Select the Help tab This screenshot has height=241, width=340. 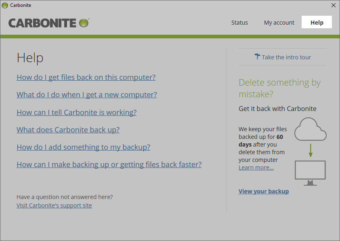317,23
